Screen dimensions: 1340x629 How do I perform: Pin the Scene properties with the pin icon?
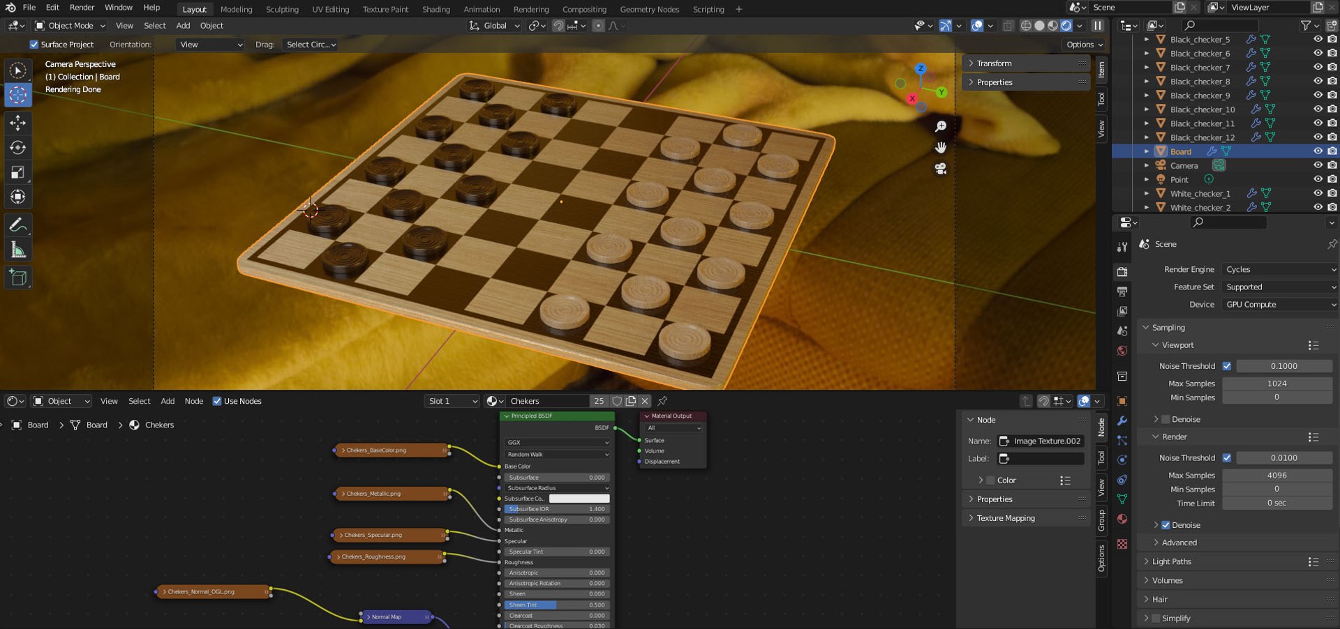pyautogui.click(x=1332, y=244)
